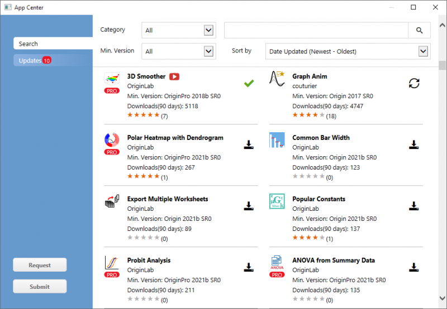Screen dimensions: 447x309
Task: Download the Probit Analysis app
Action: 249,267
